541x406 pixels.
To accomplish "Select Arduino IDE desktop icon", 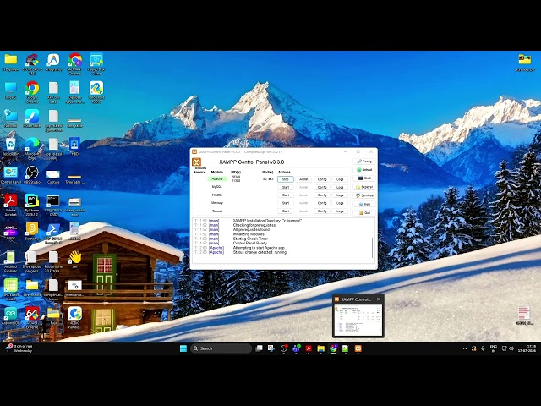I will 10,315.
